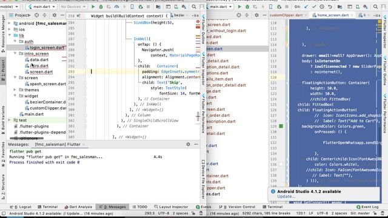This screenshot has height=218, width=388.
Task: Open Messages panel settings gear
Action: 188,144
